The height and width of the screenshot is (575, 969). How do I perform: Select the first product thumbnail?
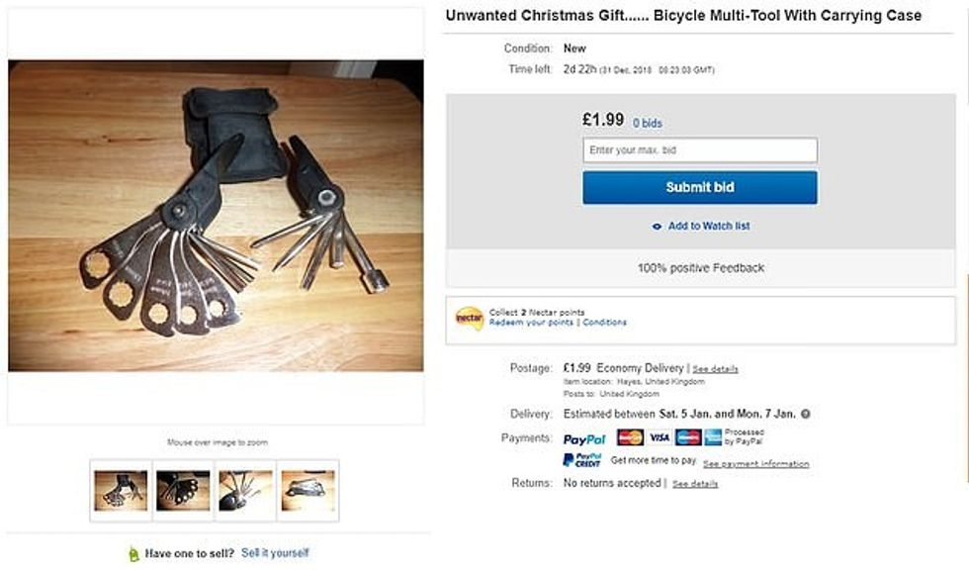coord(121,490)
